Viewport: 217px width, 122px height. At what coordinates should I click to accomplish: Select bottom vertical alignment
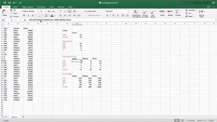tap(70, 11)
